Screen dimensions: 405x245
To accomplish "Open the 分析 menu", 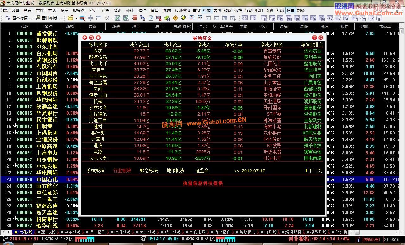I will point(93,10).
